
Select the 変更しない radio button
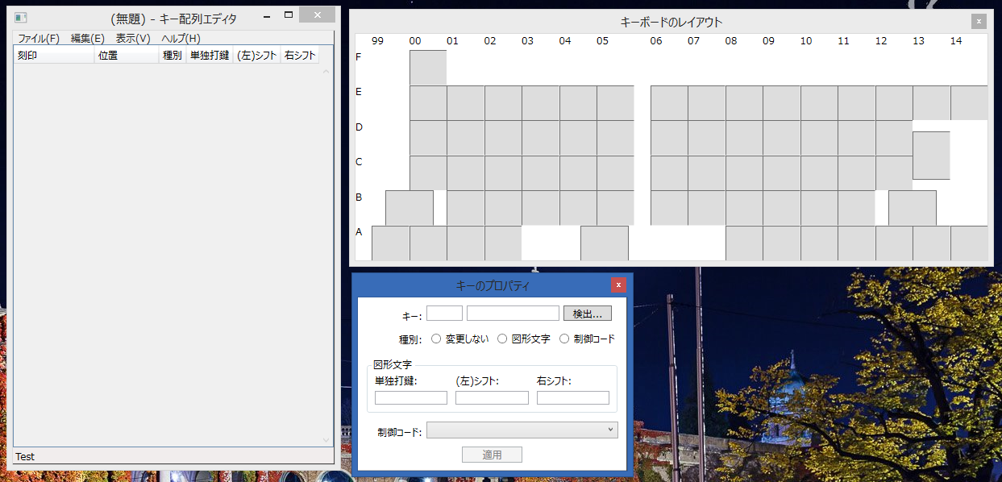click(436, 339)
